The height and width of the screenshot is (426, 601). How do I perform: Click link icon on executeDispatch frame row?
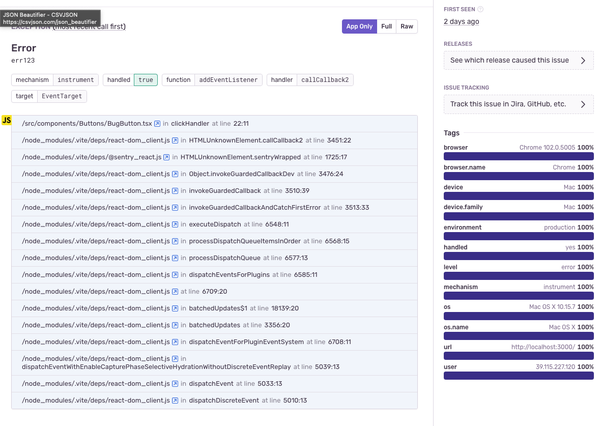[x=175, y=224]
